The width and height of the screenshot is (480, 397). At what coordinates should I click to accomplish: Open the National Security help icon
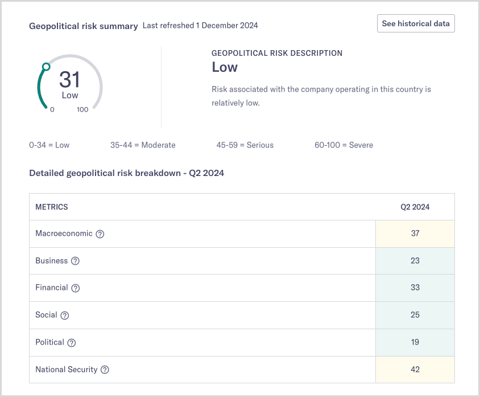pyautogui.click(x=105, y=370)
